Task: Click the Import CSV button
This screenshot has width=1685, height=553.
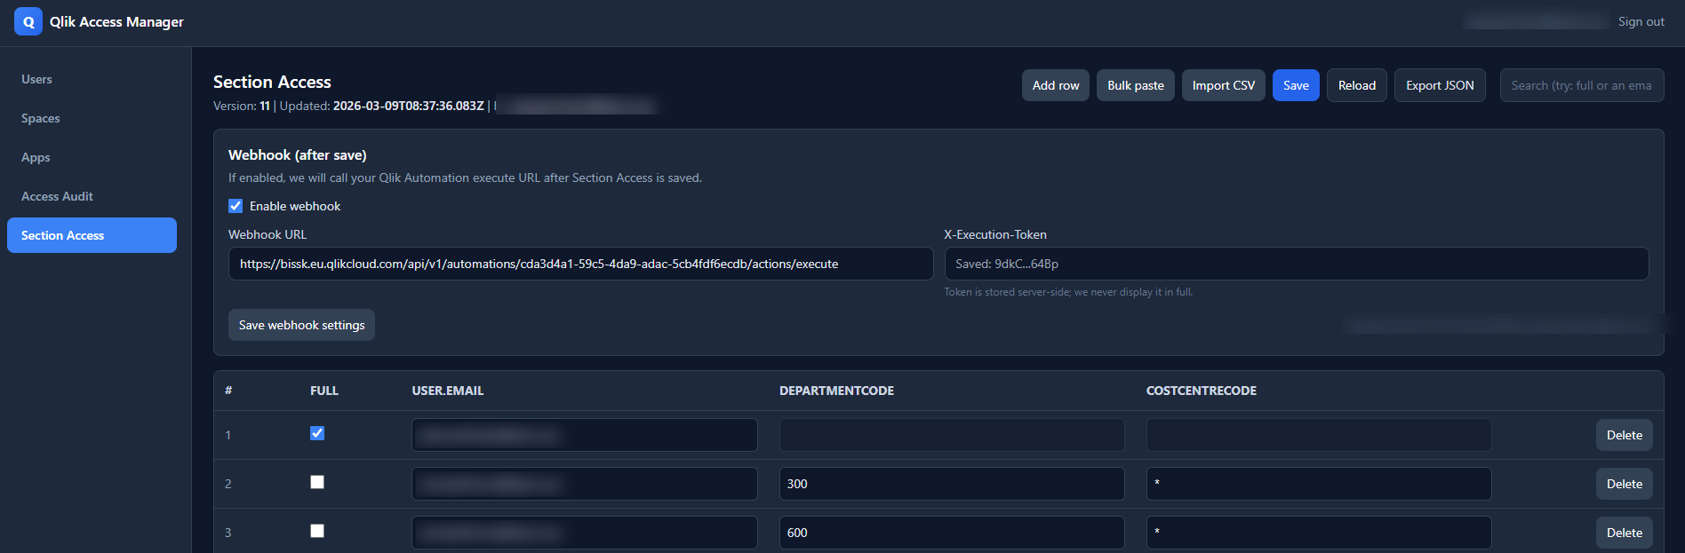Action: tap(1224, 85)
